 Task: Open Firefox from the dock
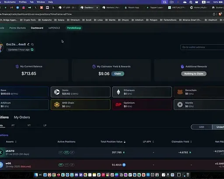pyautogui.click(x=59, y=175)
